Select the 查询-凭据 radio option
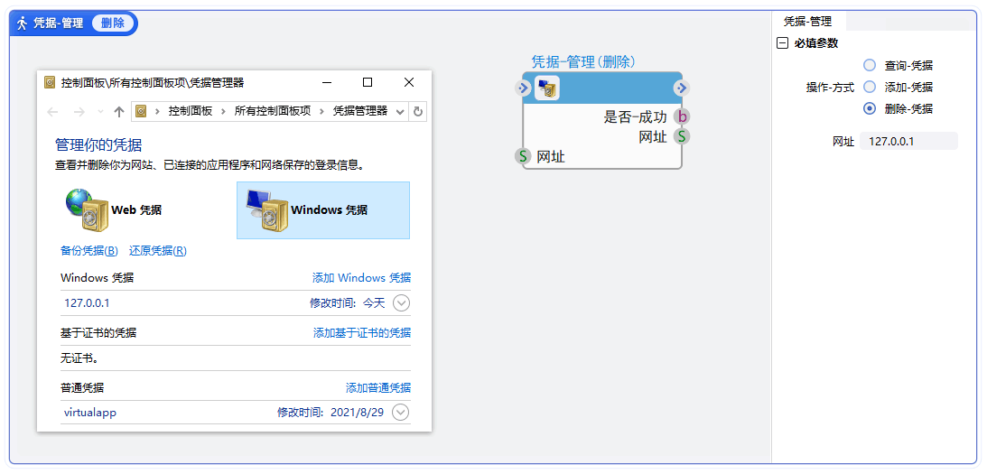 870,65
